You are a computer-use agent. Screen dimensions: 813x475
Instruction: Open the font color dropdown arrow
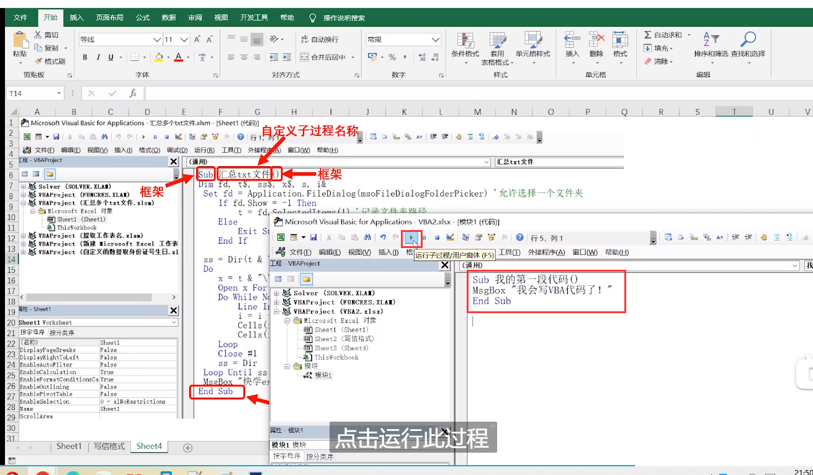point(189,58)
